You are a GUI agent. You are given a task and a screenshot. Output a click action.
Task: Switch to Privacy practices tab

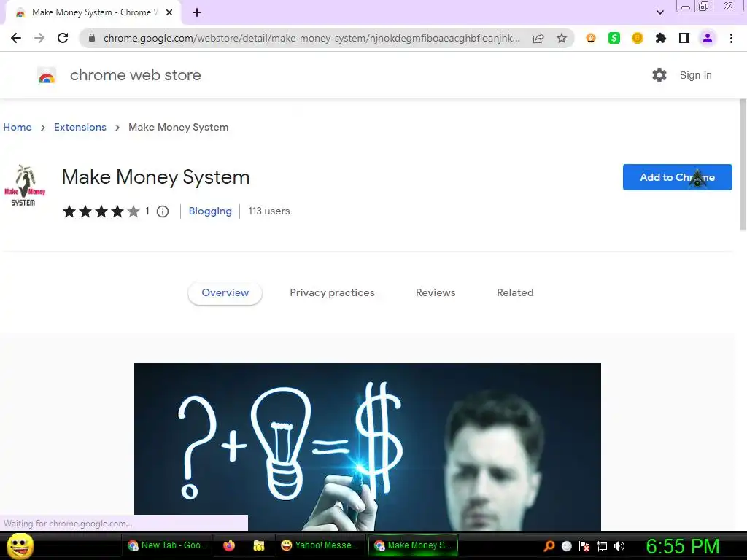332,293
